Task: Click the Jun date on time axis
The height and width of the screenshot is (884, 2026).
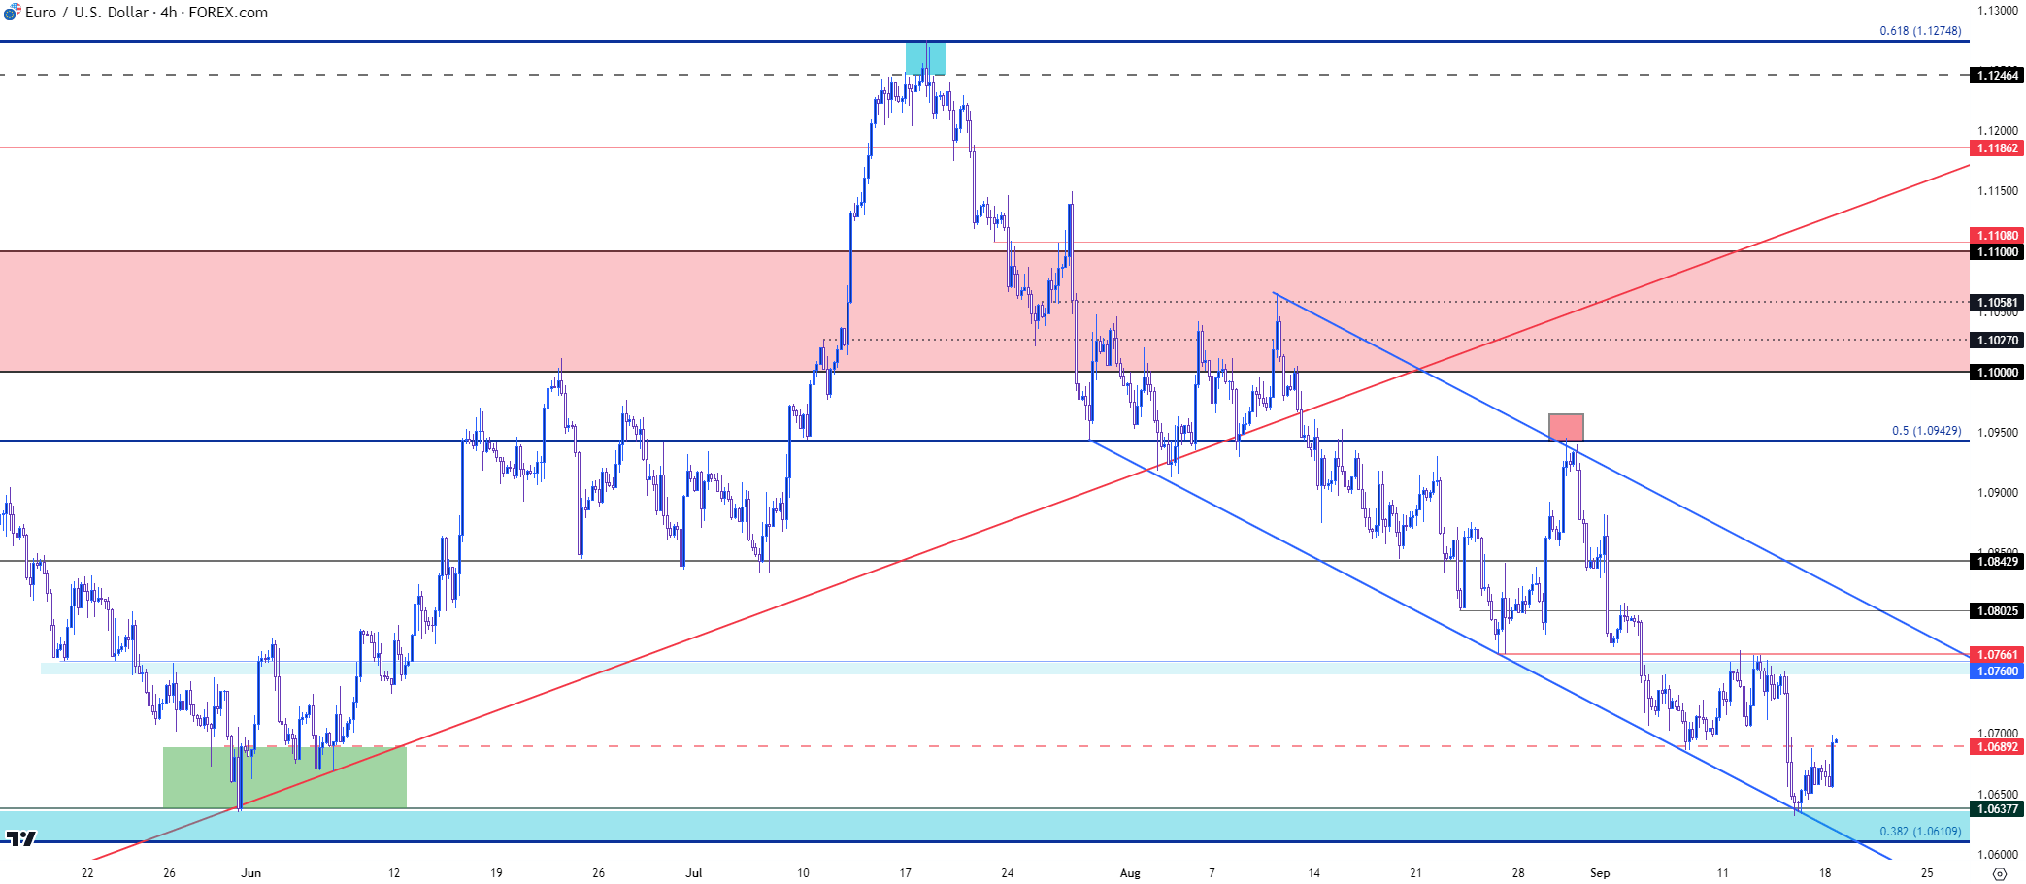Action: [251, 873]
